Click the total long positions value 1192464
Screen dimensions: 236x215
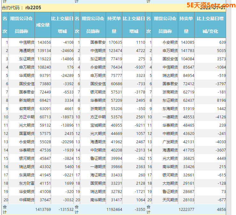click(114, 210)
